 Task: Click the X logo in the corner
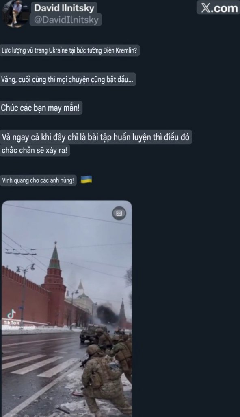(x=206, y=8)
